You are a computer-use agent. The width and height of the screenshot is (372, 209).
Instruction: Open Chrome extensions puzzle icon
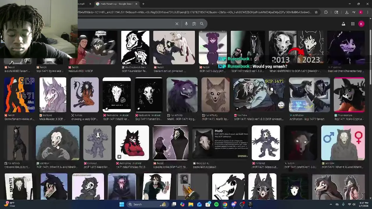[x=326, y=12]
